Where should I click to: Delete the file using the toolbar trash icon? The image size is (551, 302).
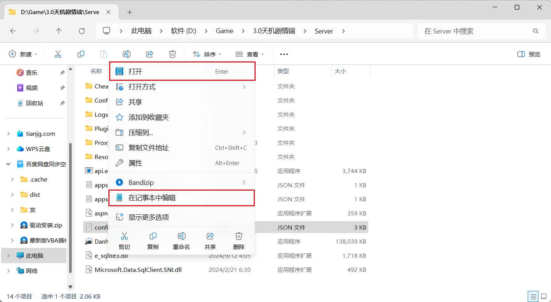tap(172, 54)
